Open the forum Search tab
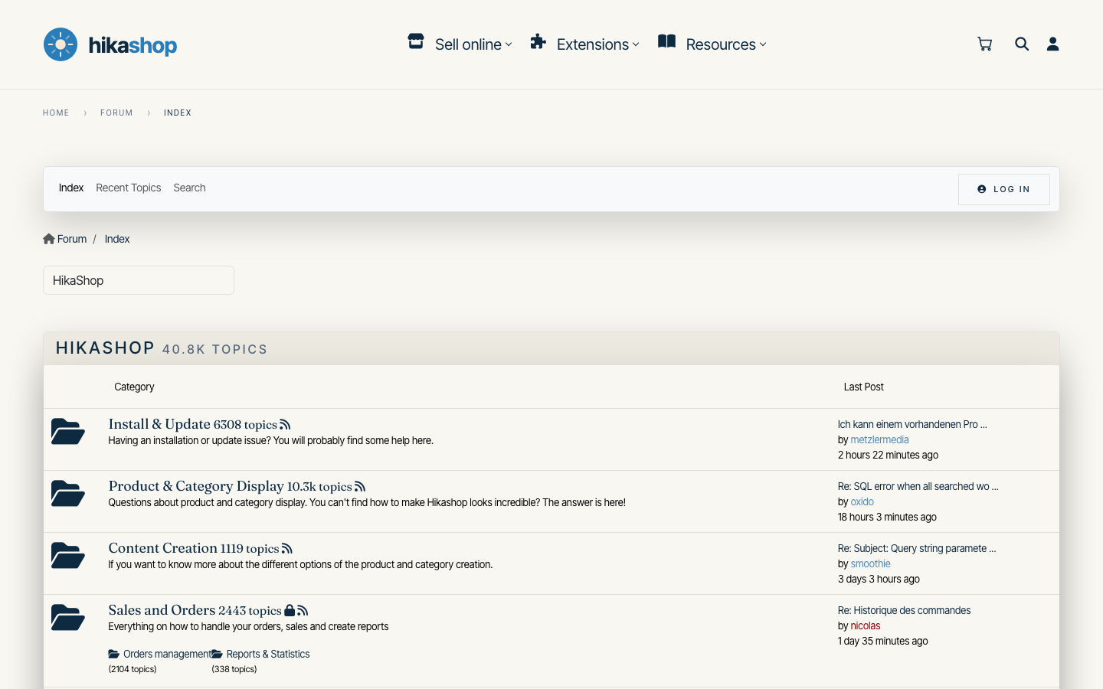This screenshot has height=689, width=1103. coord(189,188)
